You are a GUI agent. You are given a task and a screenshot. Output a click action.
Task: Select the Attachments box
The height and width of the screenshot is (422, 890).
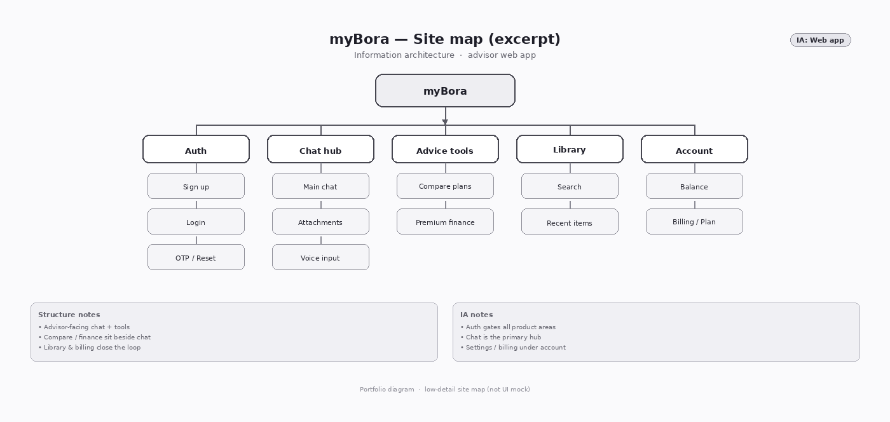320,222
